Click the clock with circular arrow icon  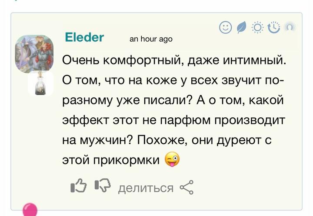[274, 27]
